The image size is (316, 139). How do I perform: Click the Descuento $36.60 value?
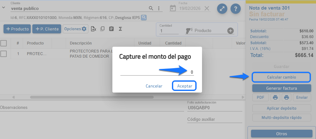[307, 37]
